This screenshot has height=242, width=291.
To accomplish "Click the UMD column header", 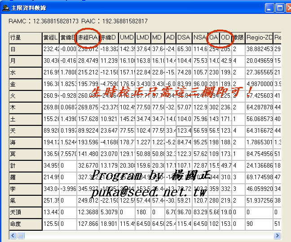I will click(x=127, y=38).
